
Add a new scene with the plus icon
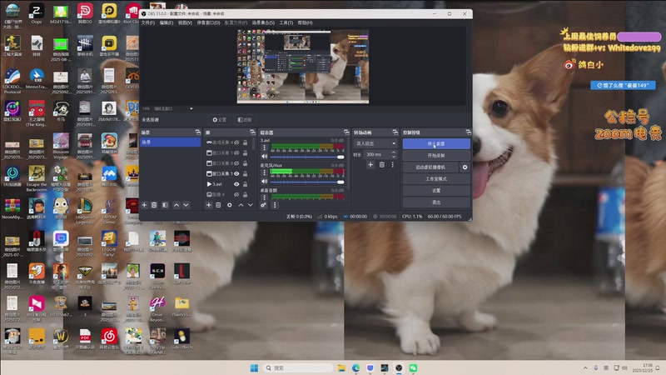(x=144, y=205)
